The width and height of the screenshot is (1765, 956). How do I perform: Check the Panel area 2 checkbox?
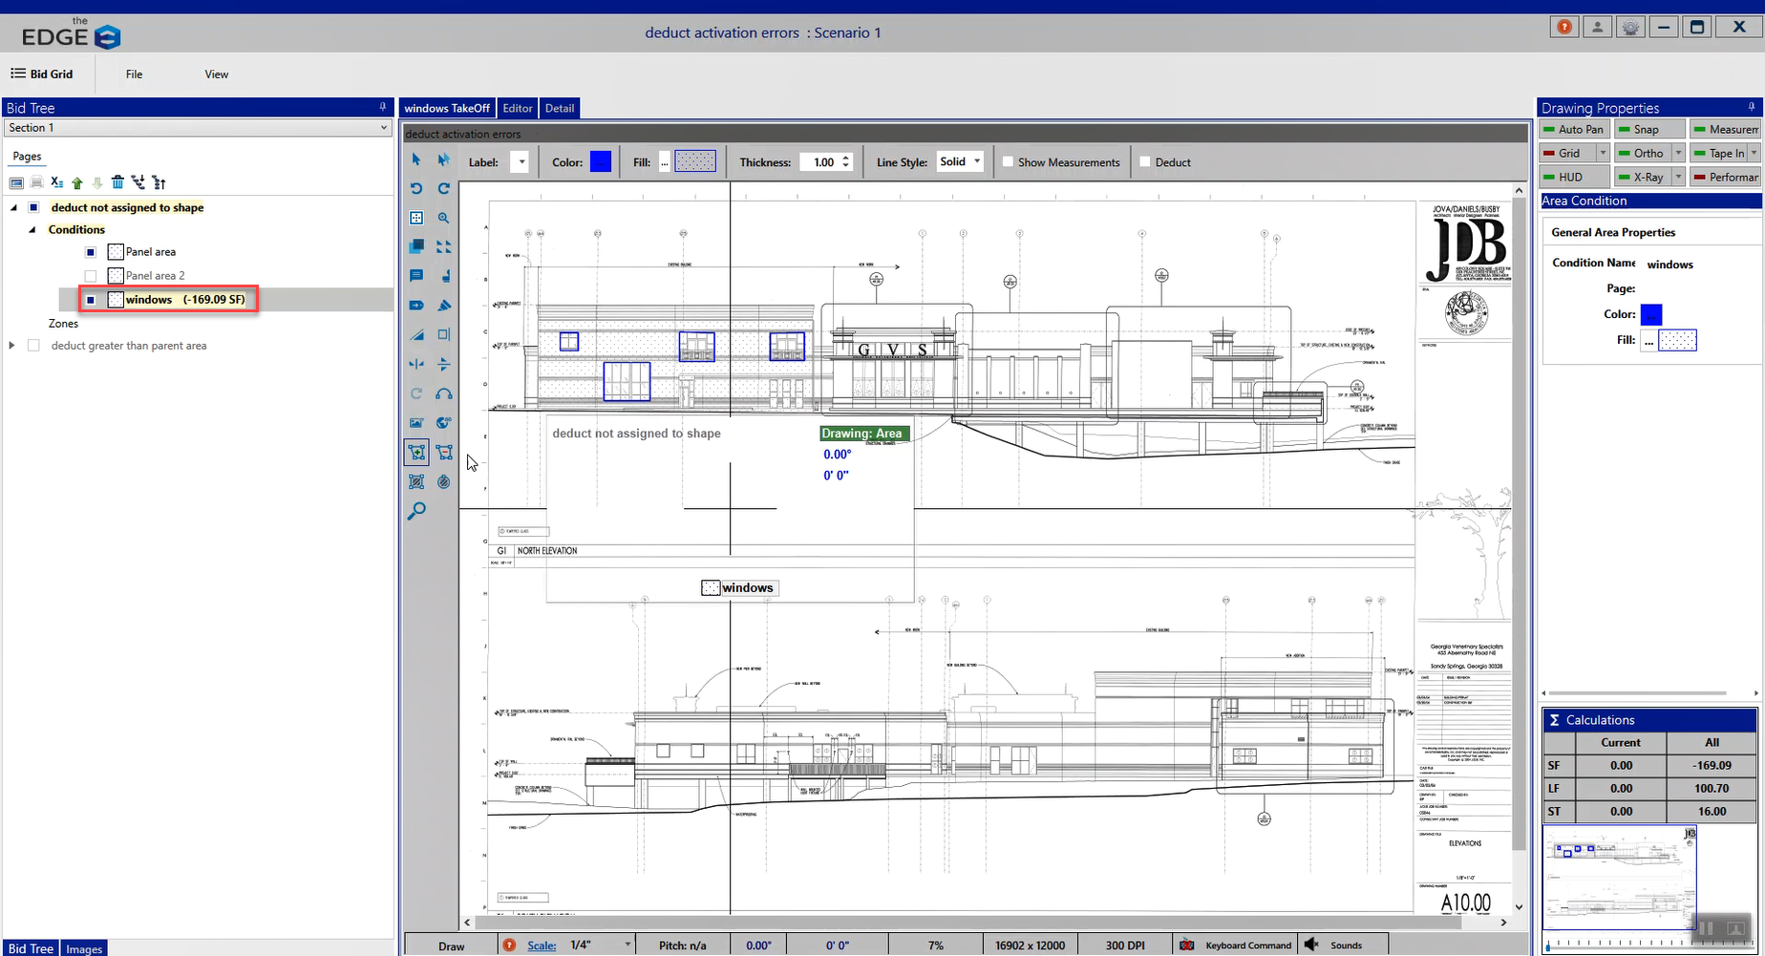[x=91, y=276]
